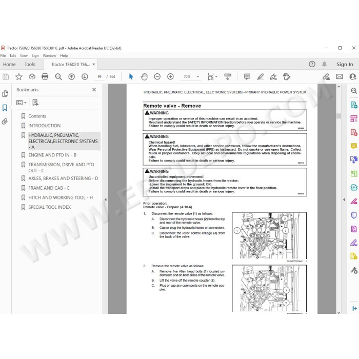Viewport: 359px width, 359px height.
Task: Open the Help question mark
Action: [x=312, y=64]
